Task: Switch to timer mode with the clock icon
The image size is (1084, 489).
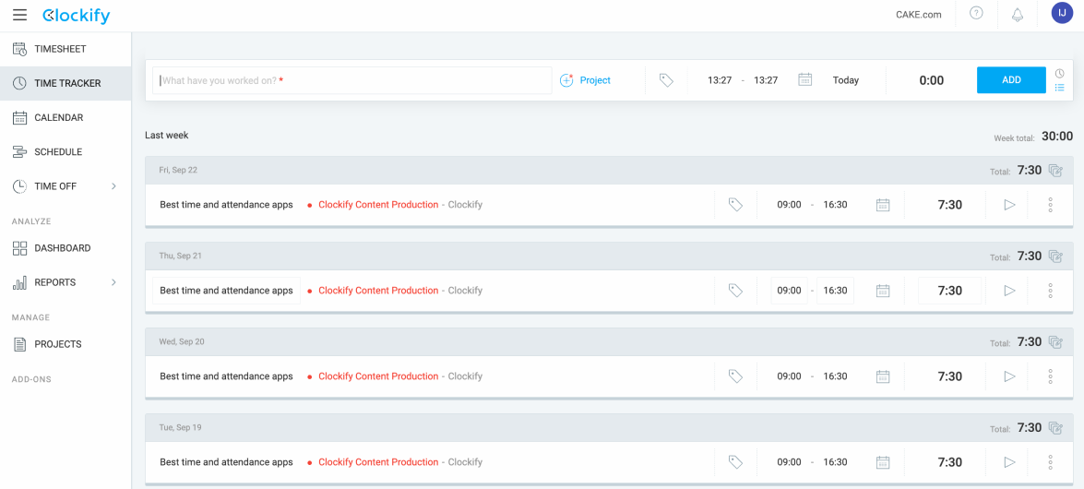Action: tap(1060, 74)
